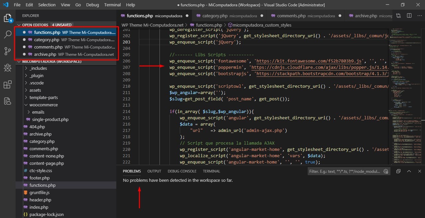Click the PHP elephant icon on archive.php tab

point(351,16)
